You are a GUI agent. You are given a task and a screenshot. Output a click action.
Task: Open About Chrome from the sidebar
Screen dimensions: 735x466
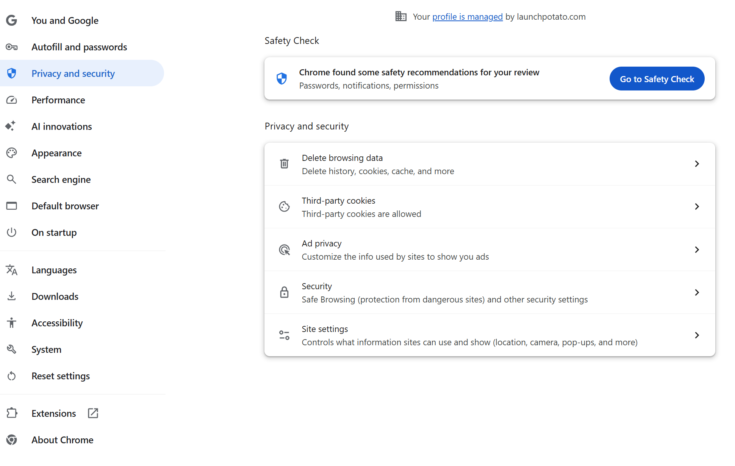click(x=63, y=440)
